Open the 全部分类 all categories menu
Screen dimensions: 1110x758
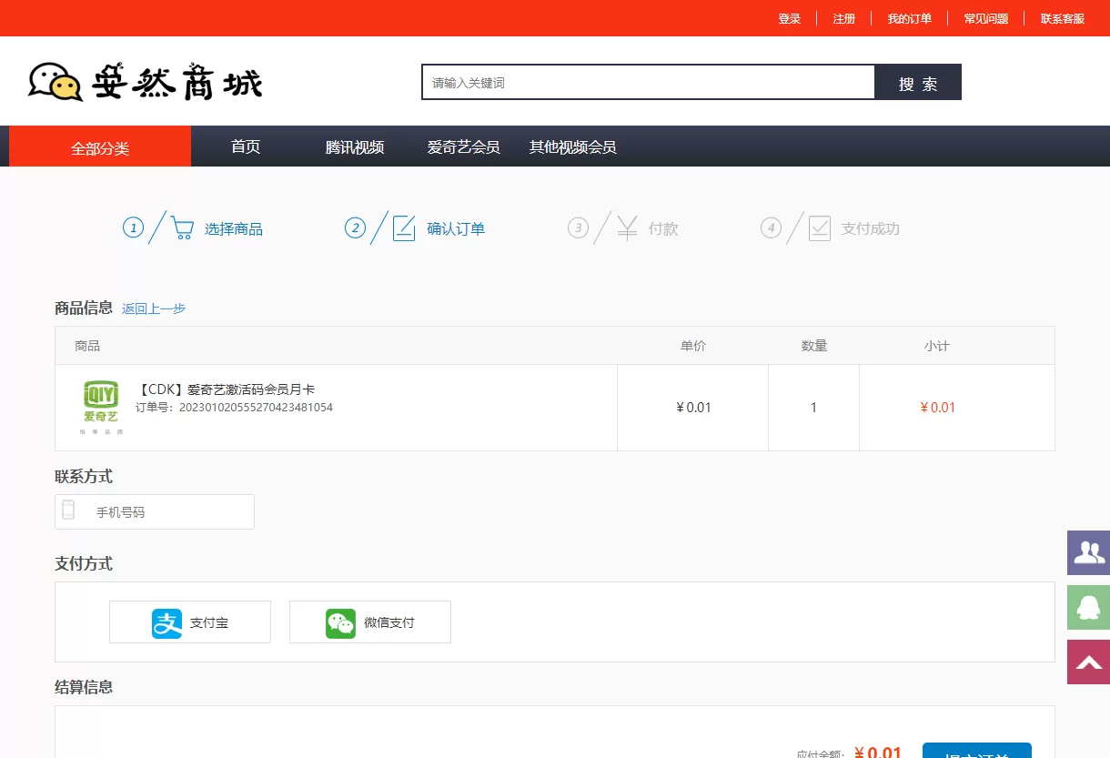(x=100, y=147)
